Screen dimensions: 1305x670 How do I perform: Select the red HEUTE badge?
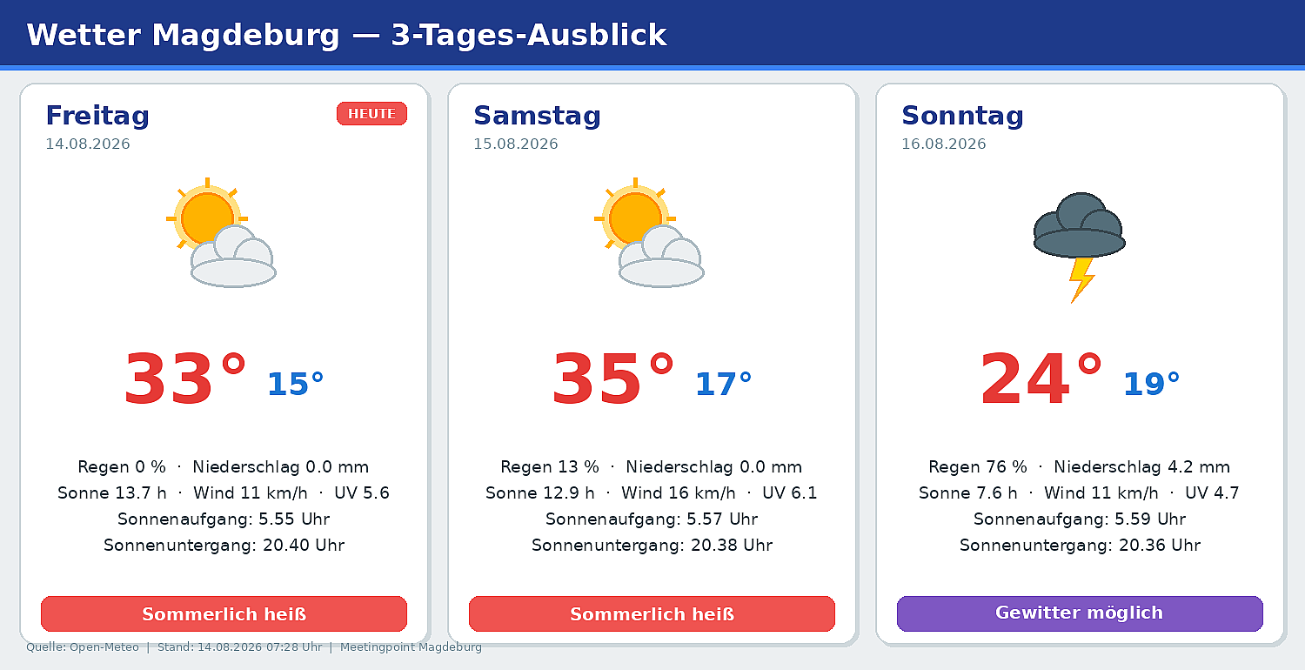click(371, 114)
